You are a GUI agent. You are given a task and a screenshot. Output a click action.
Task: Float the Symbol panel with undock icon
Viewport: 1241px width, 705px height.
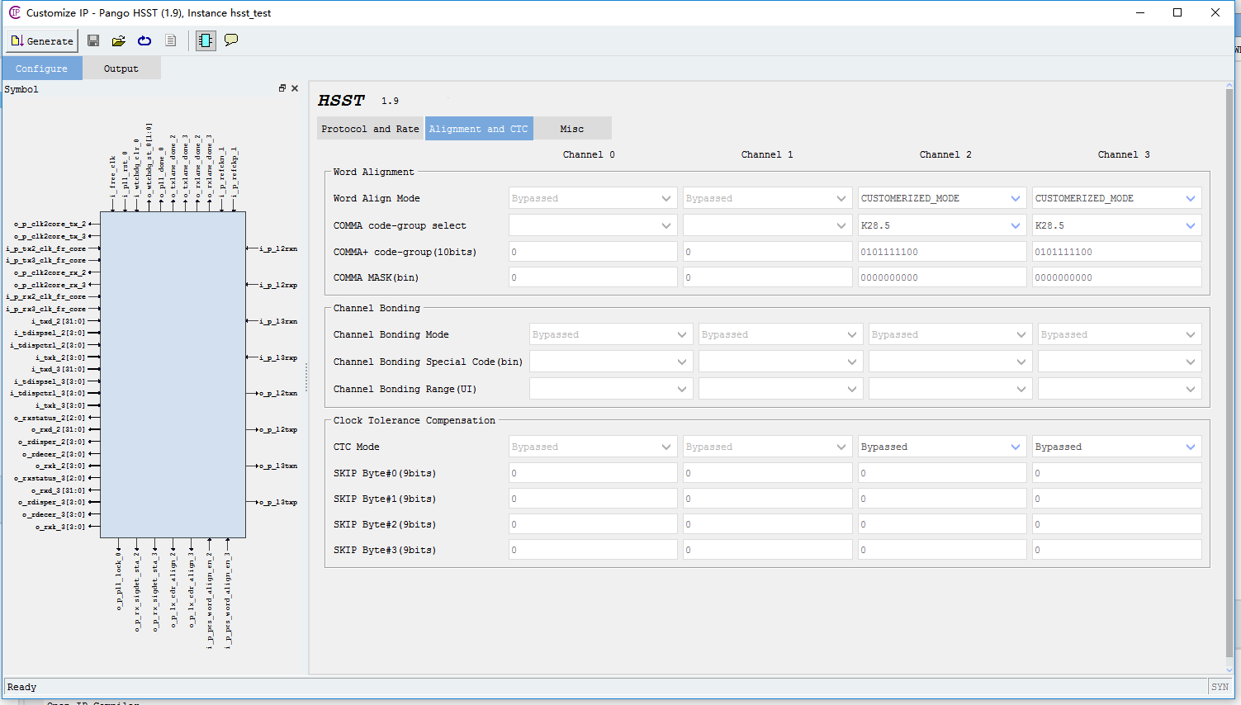pyautogui.click(x=282, y=88)
